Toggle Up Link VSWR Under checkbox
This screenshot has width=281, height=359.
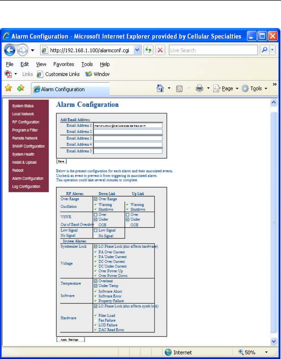click(x=127, y=219)
